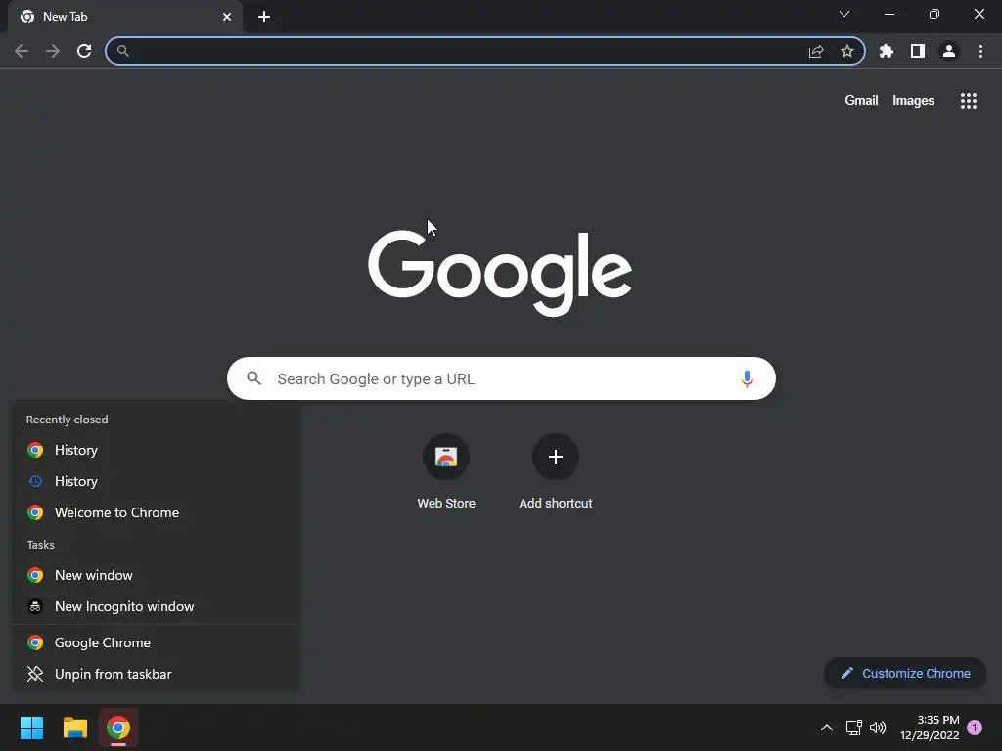Open the first History entry in Recently closed
The image size is (1002, 751).
[x=156, y=450]
